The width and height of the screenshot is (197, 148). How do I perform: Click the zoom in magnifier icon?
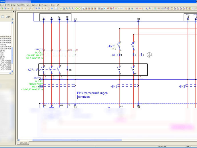pos(67,9)
